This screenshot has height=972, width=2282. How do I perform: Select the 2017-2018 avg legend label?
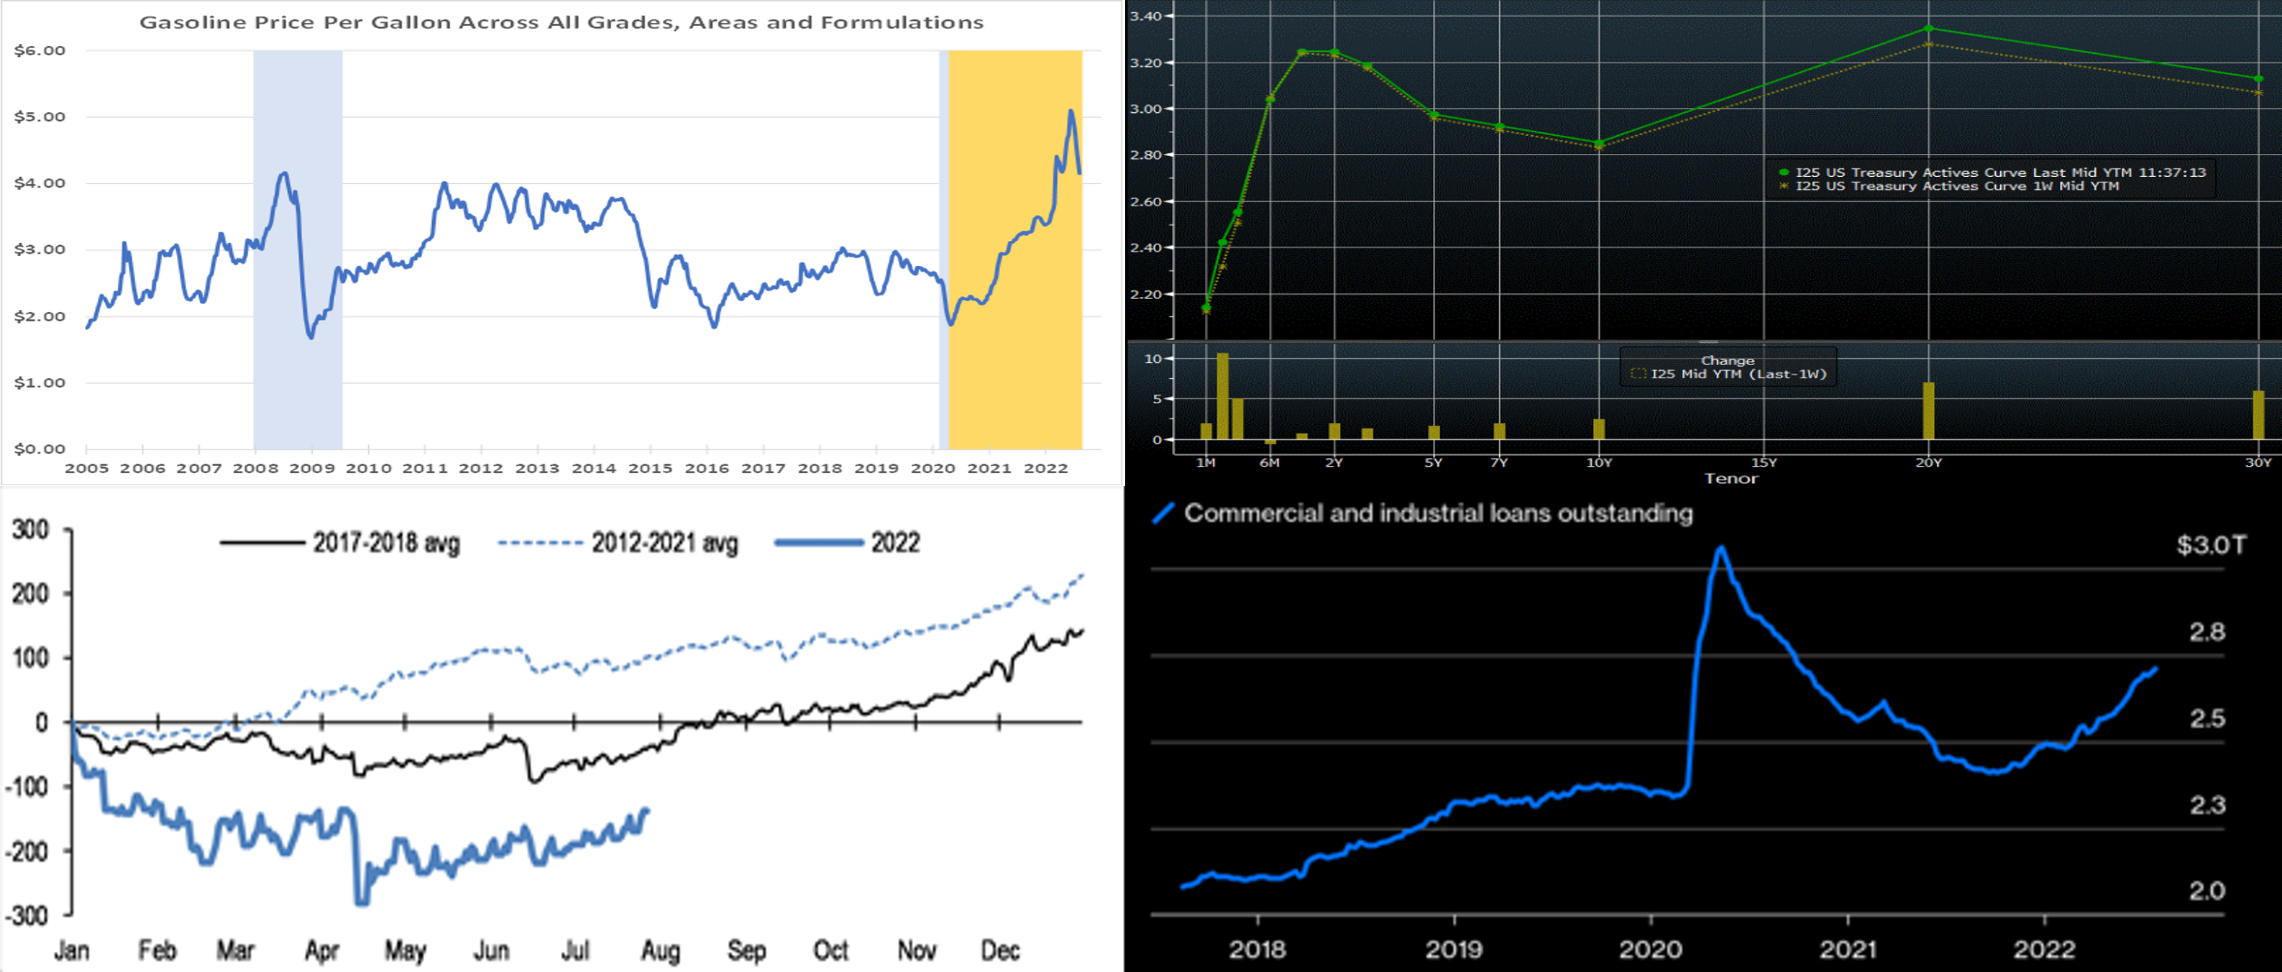[x=386, y=542]
